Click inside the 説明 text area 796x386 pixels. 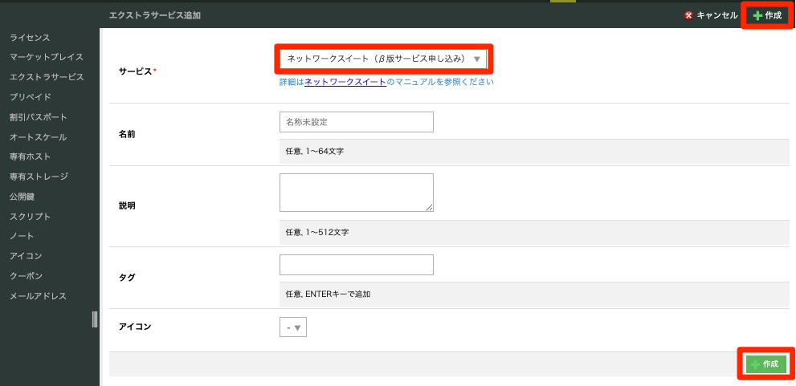tap(357, 193)
